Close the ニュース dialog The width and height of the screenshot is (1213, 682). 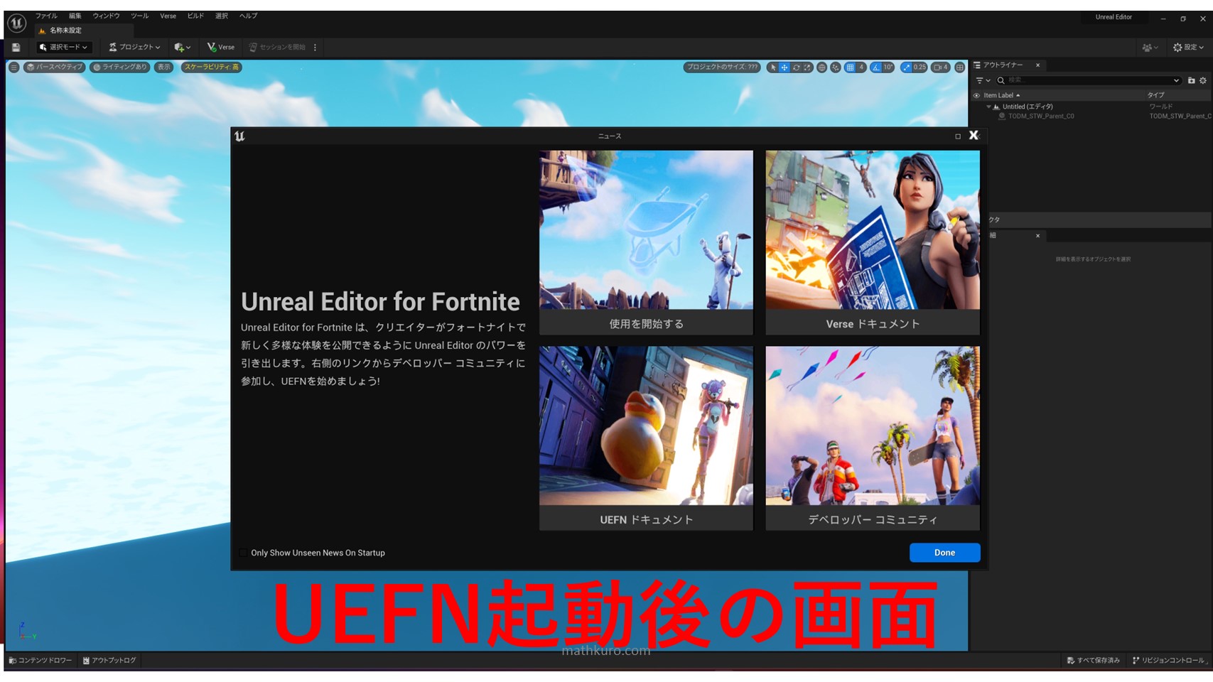tap(974, 136)
